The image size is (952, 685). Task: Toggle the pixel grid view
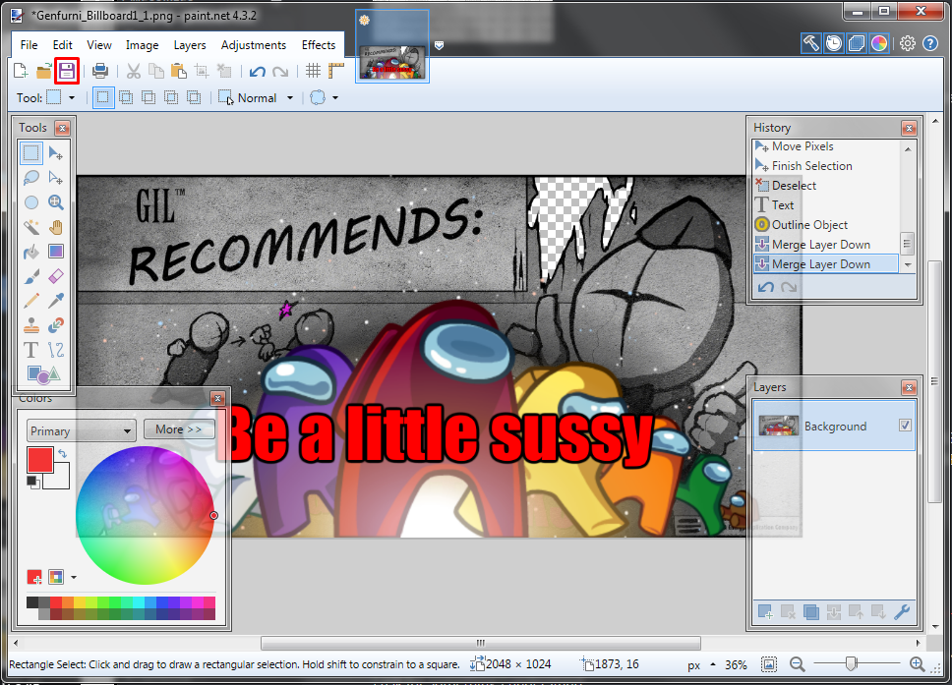(x=313, y=71)
